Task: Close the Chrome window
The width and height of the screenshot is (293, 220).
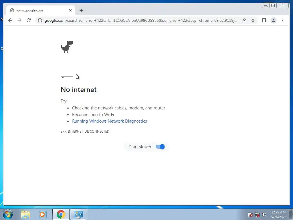Action: 283,6
